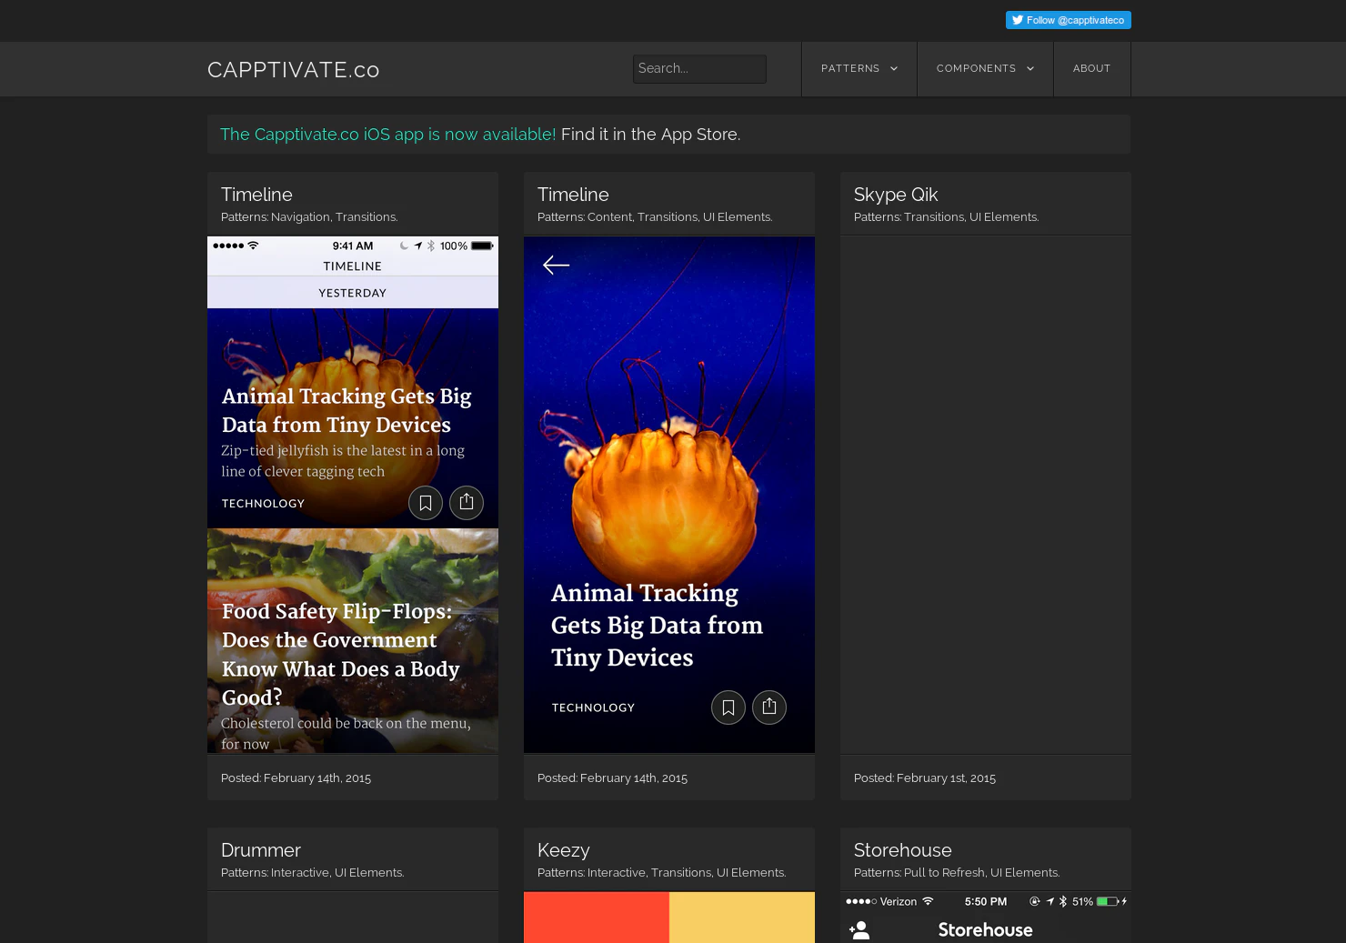This screenshot has width=1346, height=943.
Task: Select the Content pattern tag
Action: [x=609, y=217]
